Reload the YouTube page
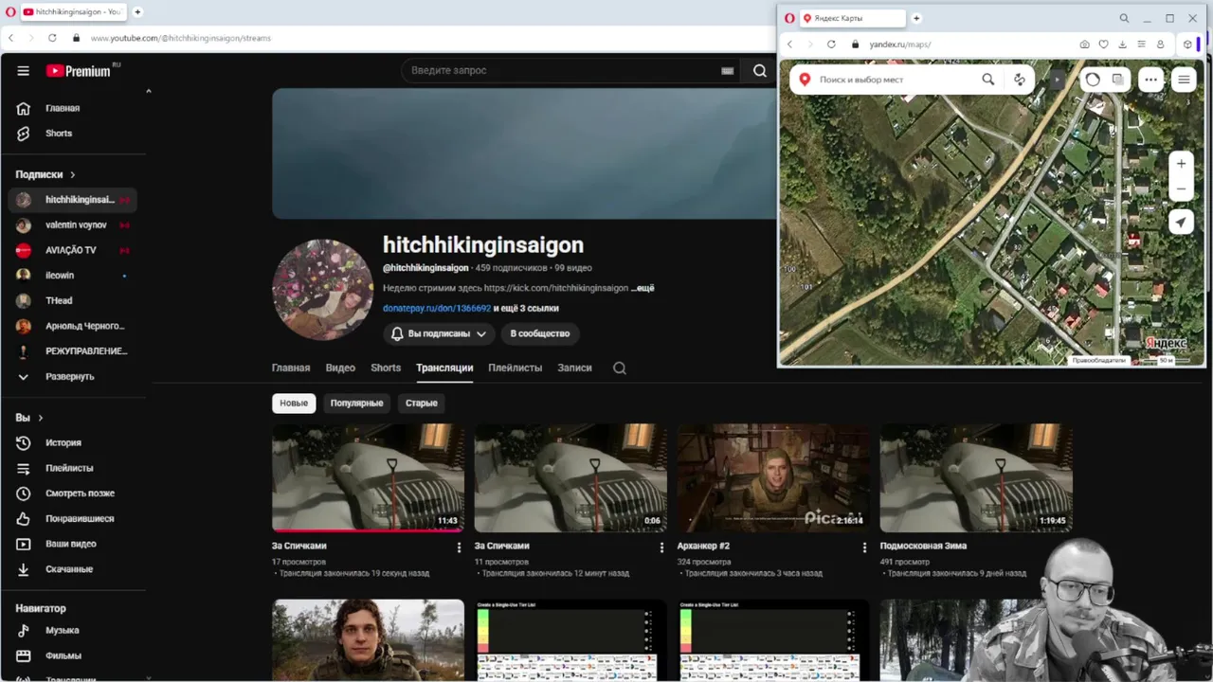1213x682 pixels. [x=52, y=38]
